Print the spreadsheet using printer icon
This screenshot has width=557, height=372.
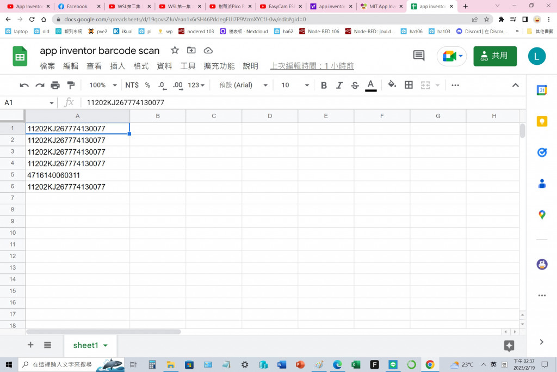[55, 86]
